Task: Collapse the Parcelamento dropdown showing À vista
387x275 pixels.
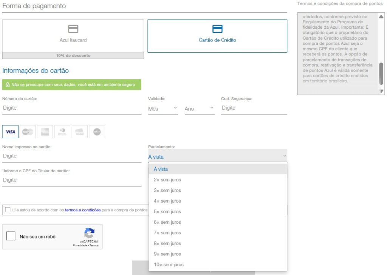Action: pyautogui.click(x=217, y=157)
